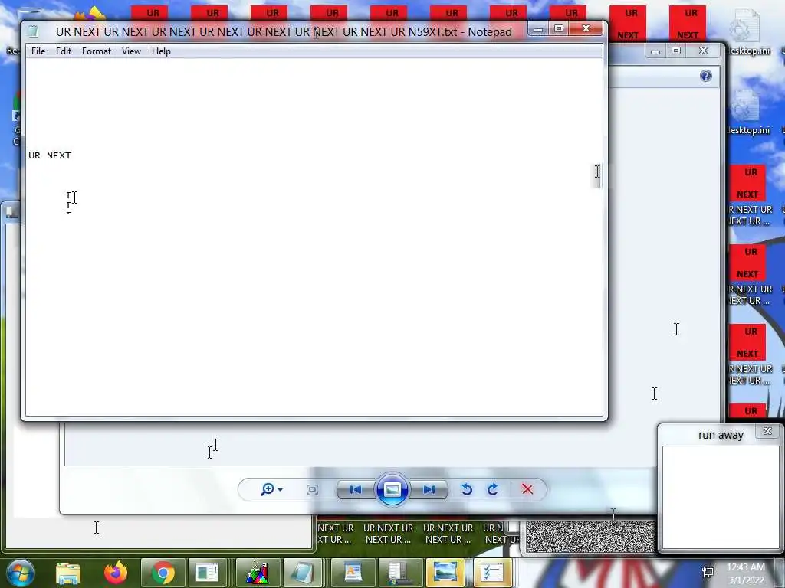This screenshot has width=785, height=588.
Task: Close the run away dialog
Action: coord(767,431)
